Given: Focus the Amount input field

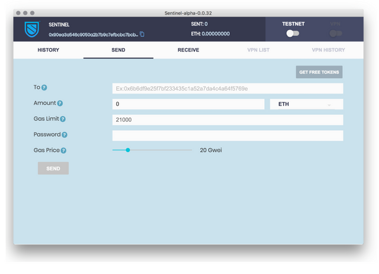Looking at the screenshot, I should pos(188,104).
